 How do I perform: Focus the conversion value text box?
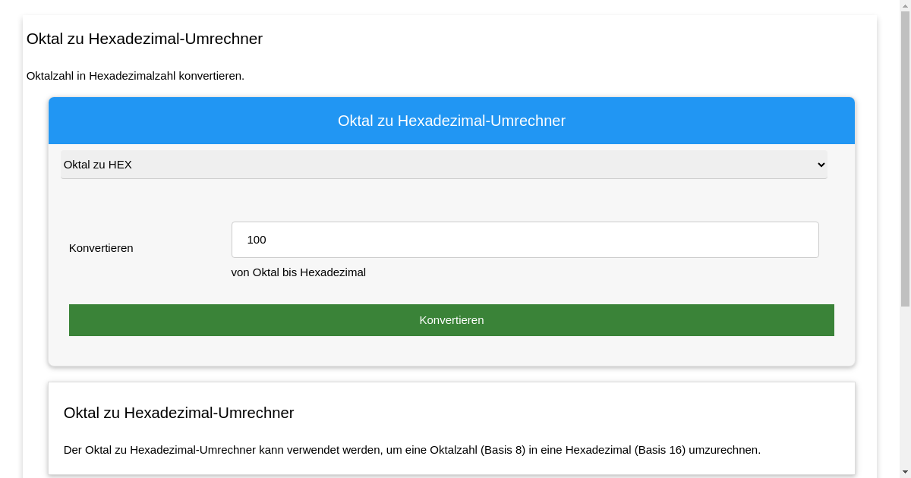[525, 239]
